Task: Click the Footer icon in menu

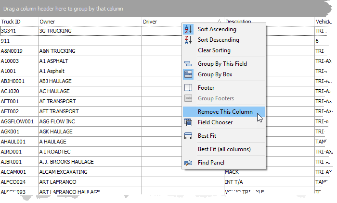Action: point(188,88)
